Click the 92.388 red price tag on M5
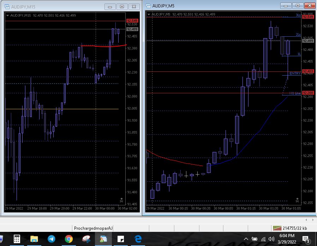 click(308, 93)
